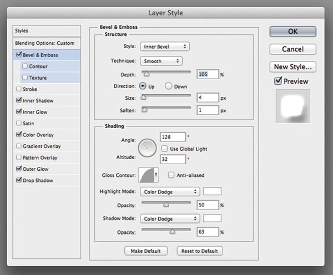Toggle the Preview checkbox
Image resolution: width=333 pixels, height=275 pixels.
click(279, 81)
